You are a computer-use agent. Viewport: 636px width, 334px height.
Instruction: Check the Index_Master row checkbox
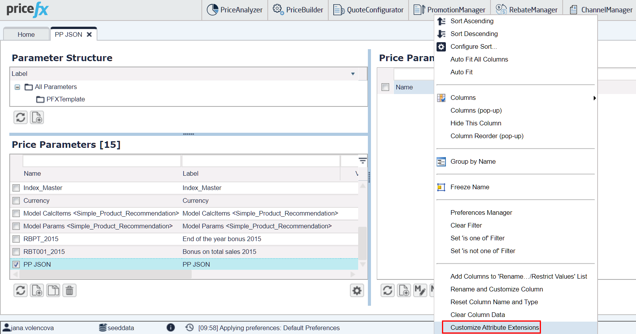click(x=16, y=188)
